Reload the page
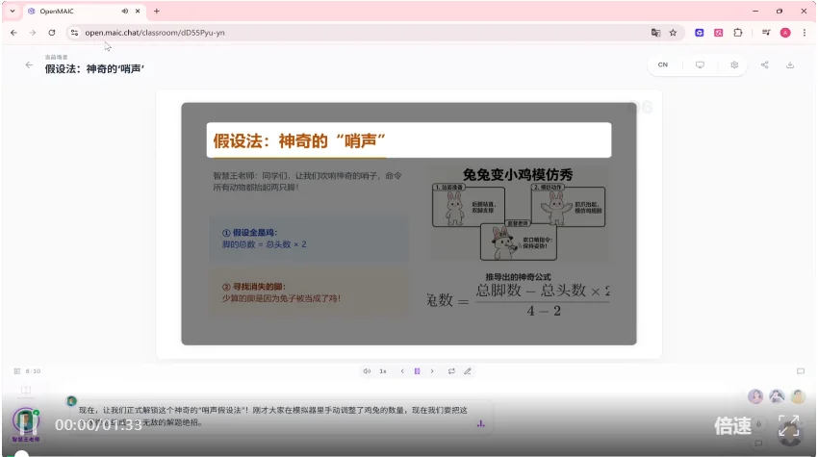 tap(52, 33)
